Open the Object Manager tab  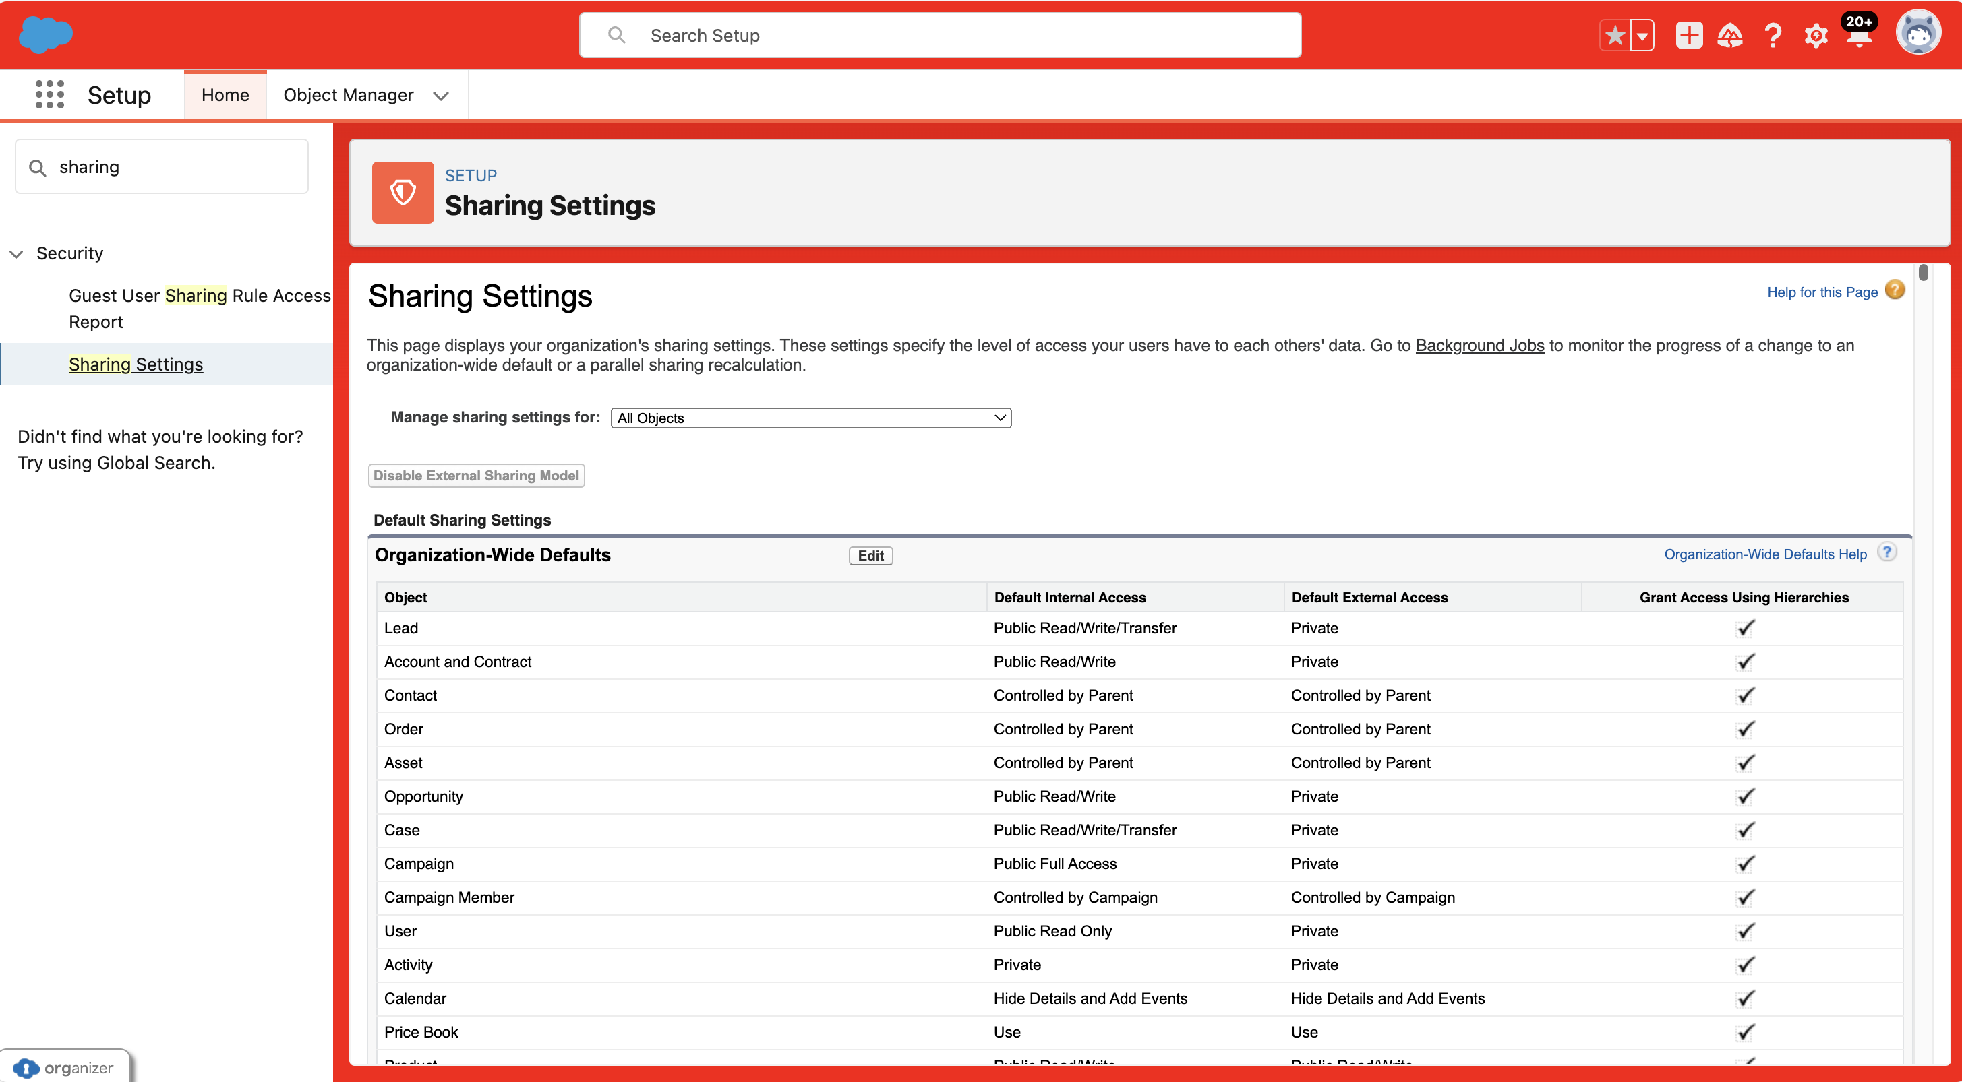coord(348,95)
